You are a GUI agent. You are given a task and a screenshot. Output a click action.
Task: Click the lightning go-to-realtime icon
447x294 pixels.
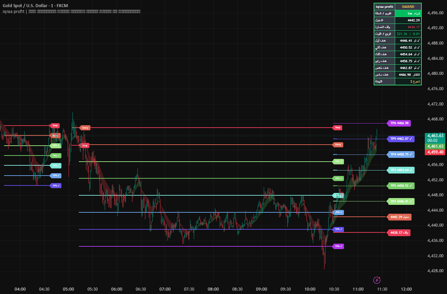pos(377,280)
